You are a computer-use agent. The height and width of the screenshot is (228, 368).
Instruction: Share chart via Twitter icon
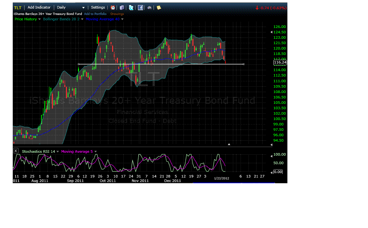[x=131, y=8]
